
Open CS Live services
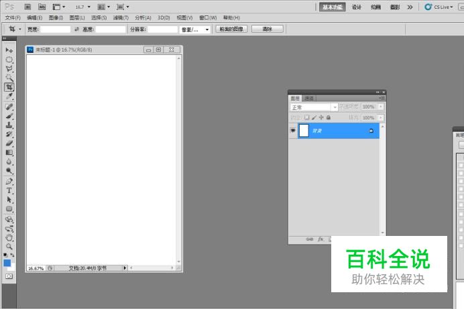coord(439,7)
